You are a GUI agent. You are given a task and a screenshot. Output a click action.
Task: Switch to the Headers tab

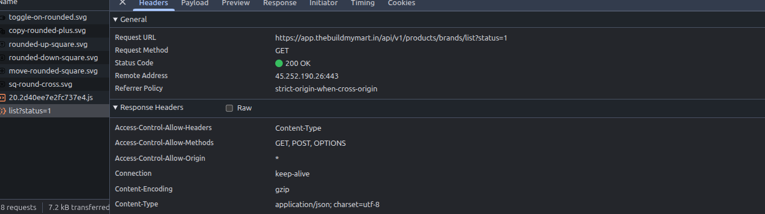[x=154, y=3]
